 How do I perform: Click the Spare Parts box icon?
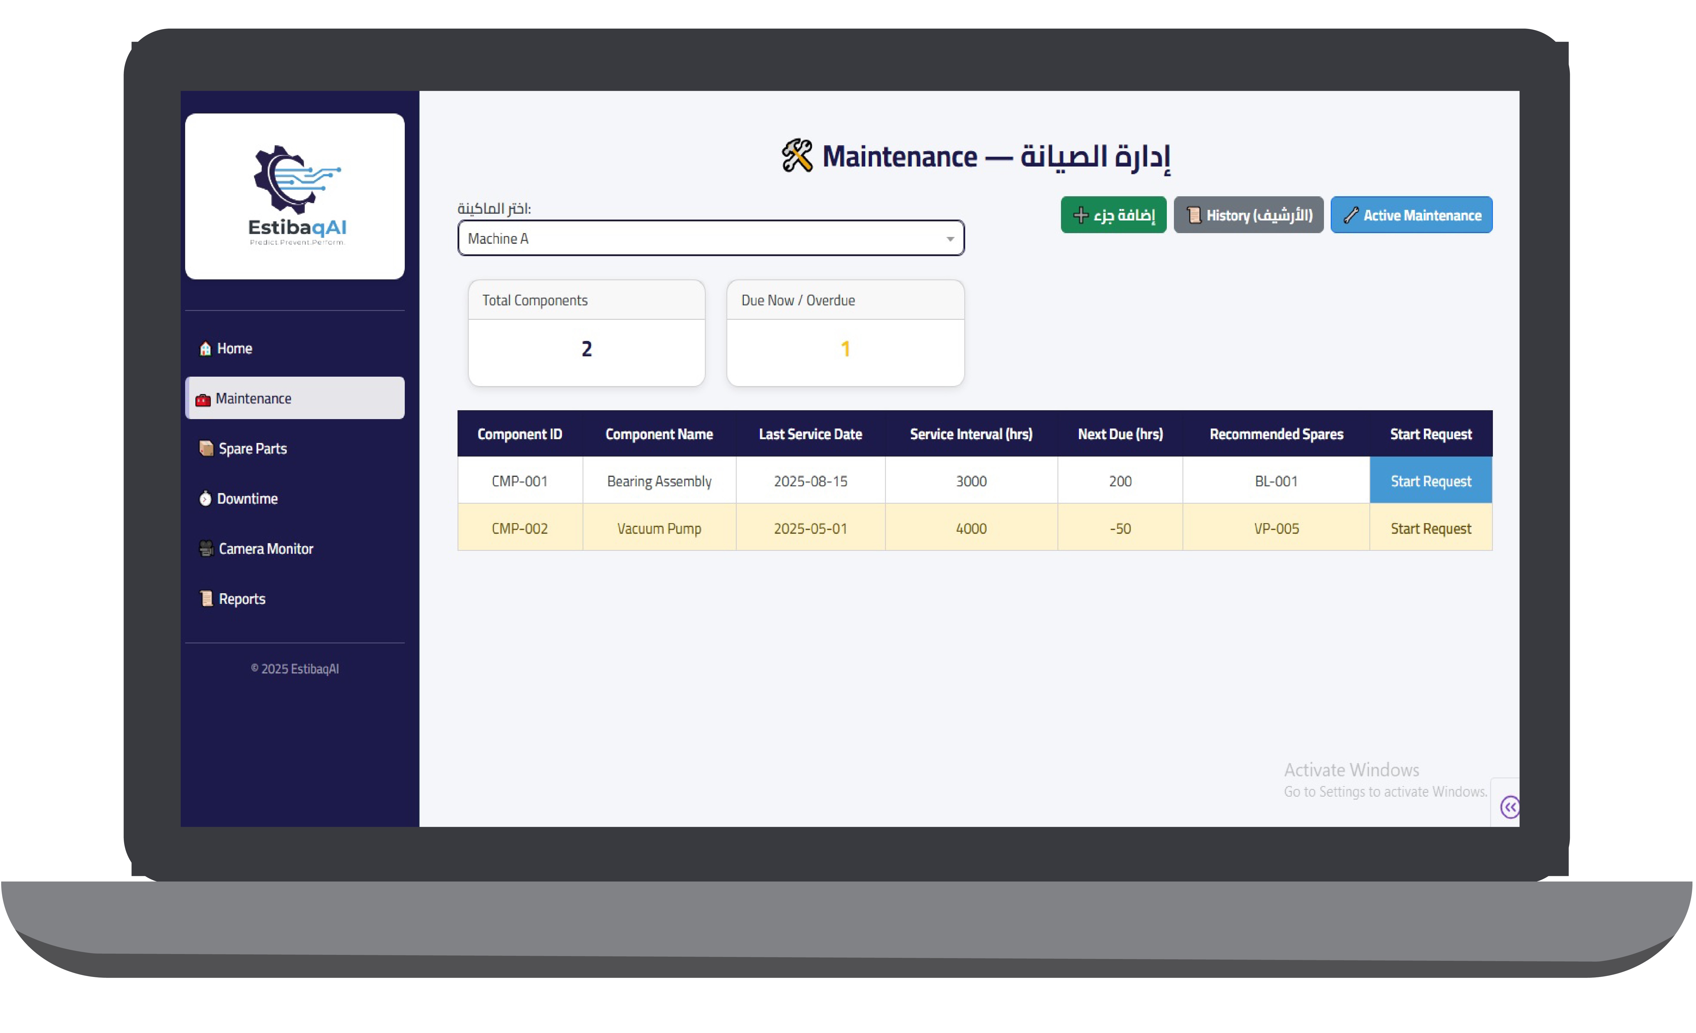tap(205, 449)
